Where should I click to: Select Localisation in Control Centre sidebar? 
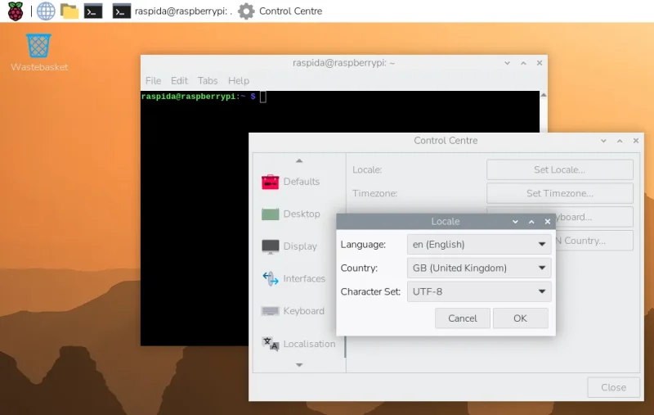click(x=298, y=344)
